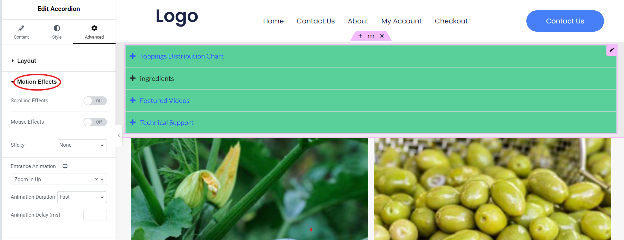The height and width of the screenshot is (240, 624).
Task: Open the My Account menu item
Action: (402, 21)
